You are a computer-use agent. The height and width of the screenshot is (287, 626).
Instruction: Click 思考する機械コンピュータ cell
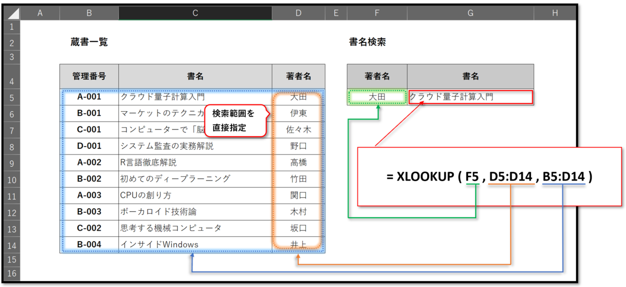pyautogui.click(x=195, y=229)
